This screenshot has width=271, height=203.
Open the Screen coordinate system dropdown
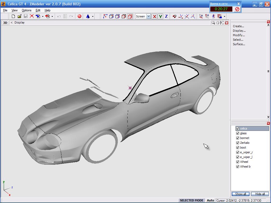coord(148,16)
